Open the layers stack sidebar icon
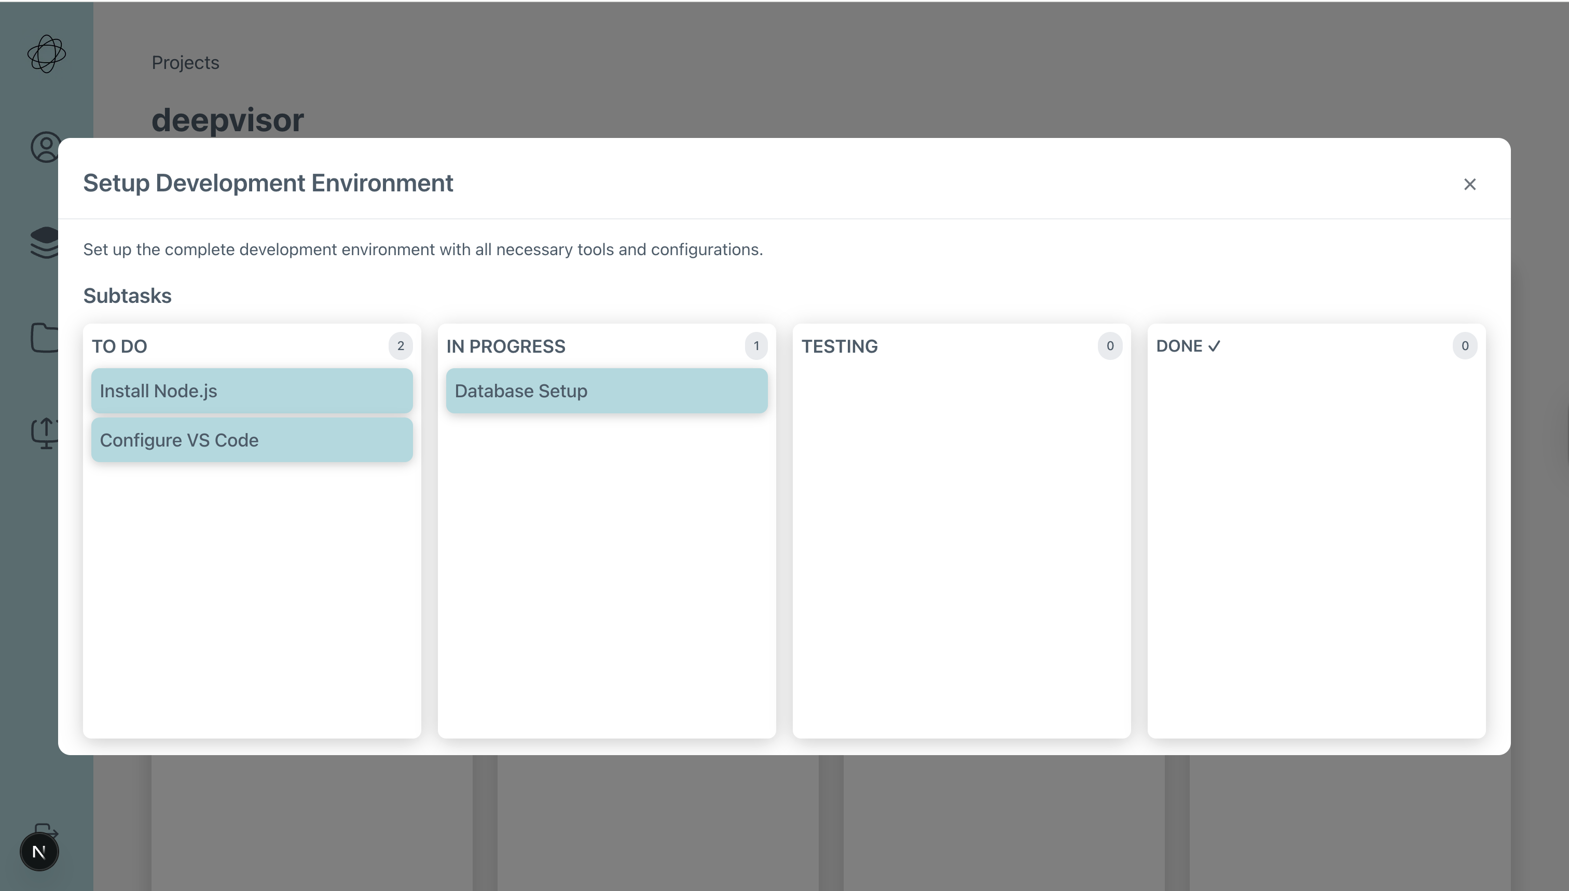The image size is (1569, 891). [x=45, y=242]
